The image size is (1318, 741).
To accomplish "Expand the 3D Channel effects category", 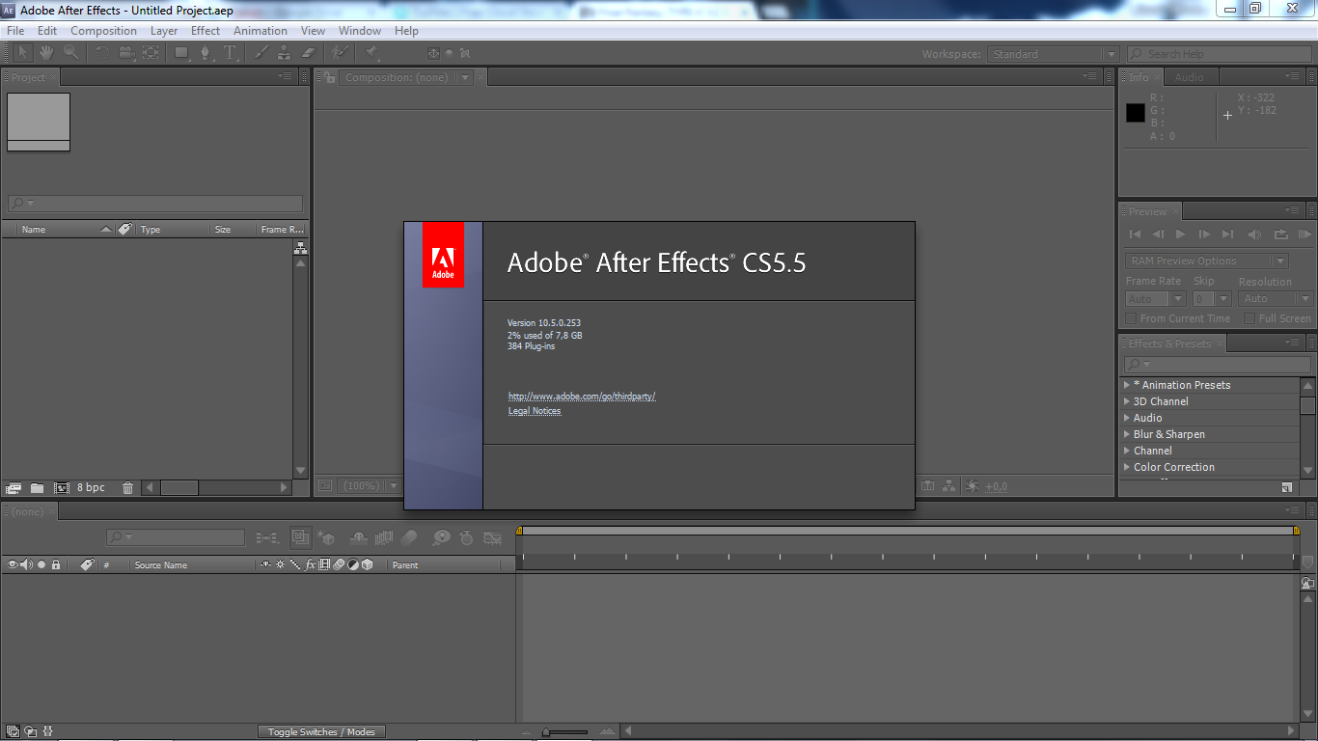I will (1127, 401).
